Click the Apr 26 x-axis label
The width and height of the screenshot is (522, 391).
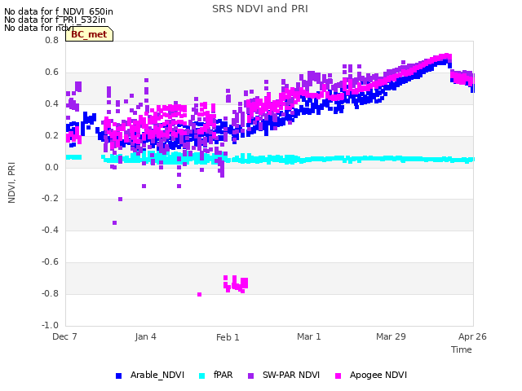[472, 336]
